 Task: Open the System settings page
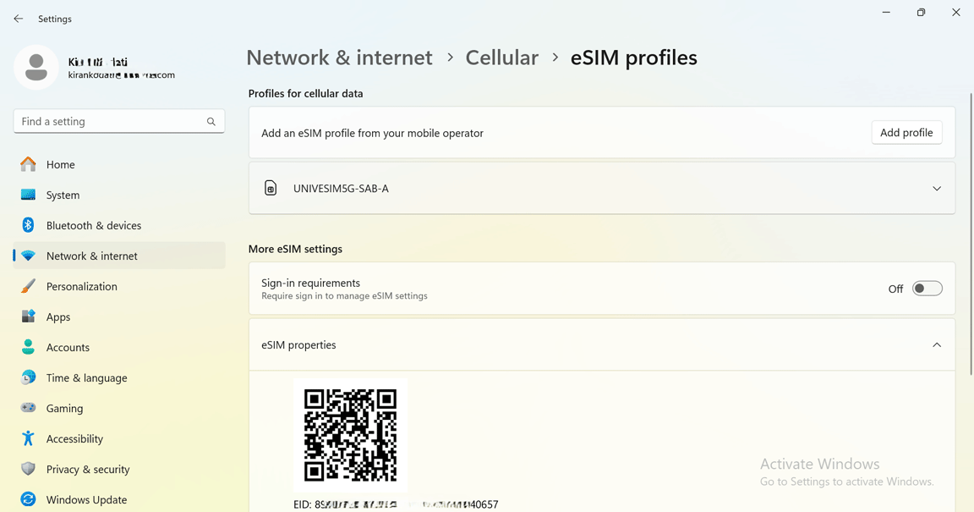pos(63,195)
